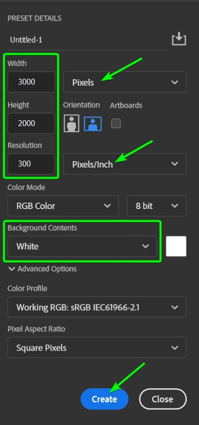Click the Width input field
This screenshot has width=199, height=425.
31,82
